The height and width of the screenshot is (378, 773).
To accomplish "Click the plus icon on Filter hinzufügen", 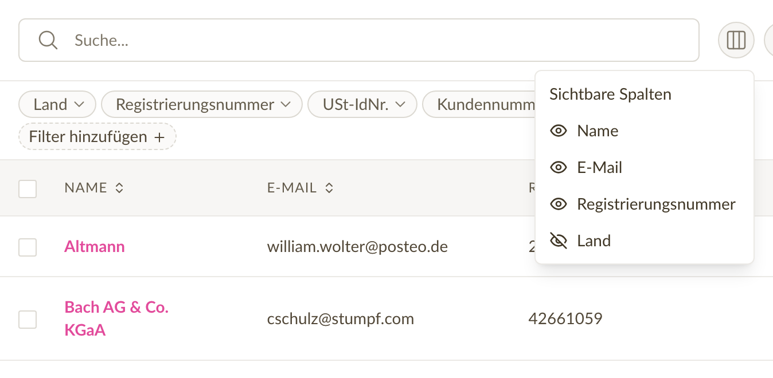I will coord(159,137).
